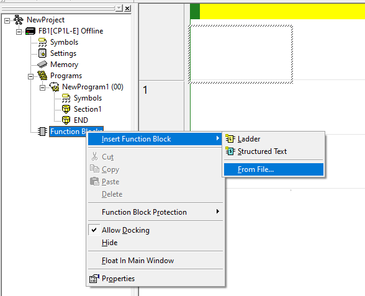Select the NewProject tree label
Image resolution: width=365 pixels, height=296 pixels.
46,20
